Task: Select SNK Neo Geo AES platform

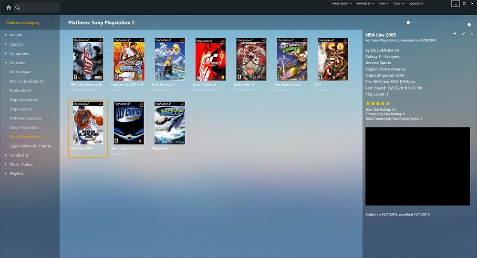Action: tap(25, 118)
